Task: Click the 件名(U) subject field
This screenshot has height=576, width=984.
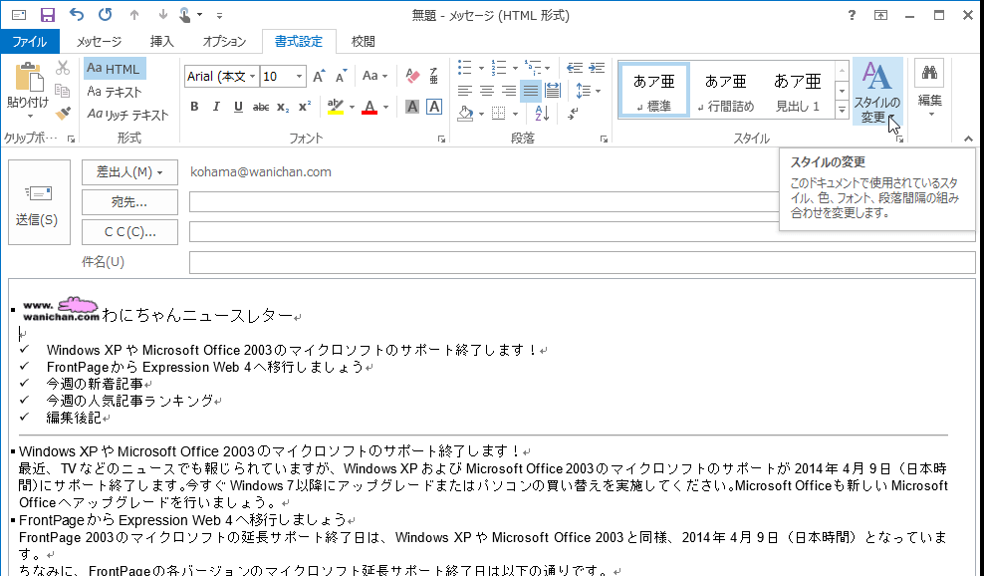Action: (582, 262)
